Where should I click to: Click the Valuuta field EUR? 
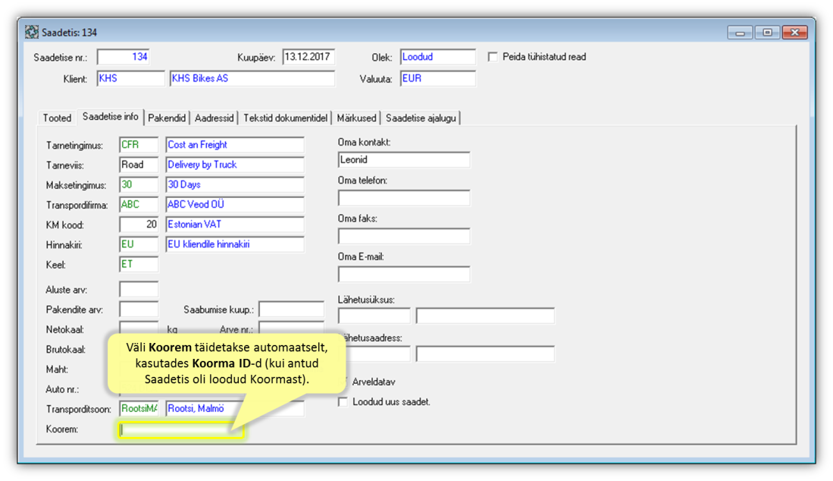click(x=438, y=79)
